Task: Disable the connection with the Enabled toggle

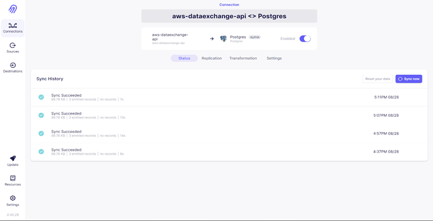Action: (x=305, y=39)
